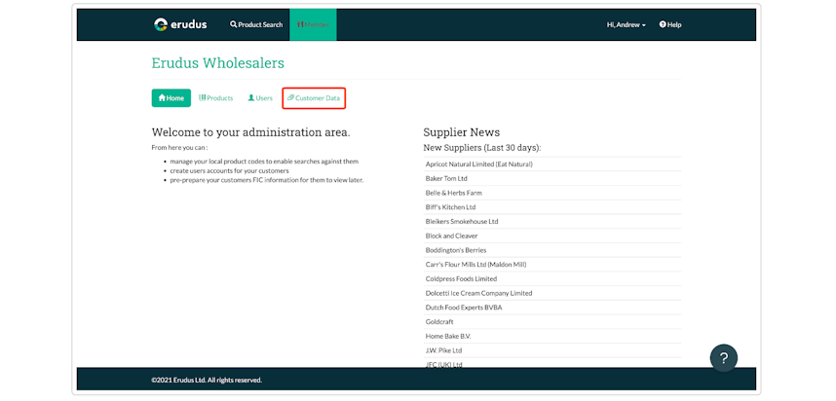Image resolution: width=836 pixels, height=401 pixels.
Task: Click the Erudus logo in the header
Action: pyautogui.click(x=180, y=24)
